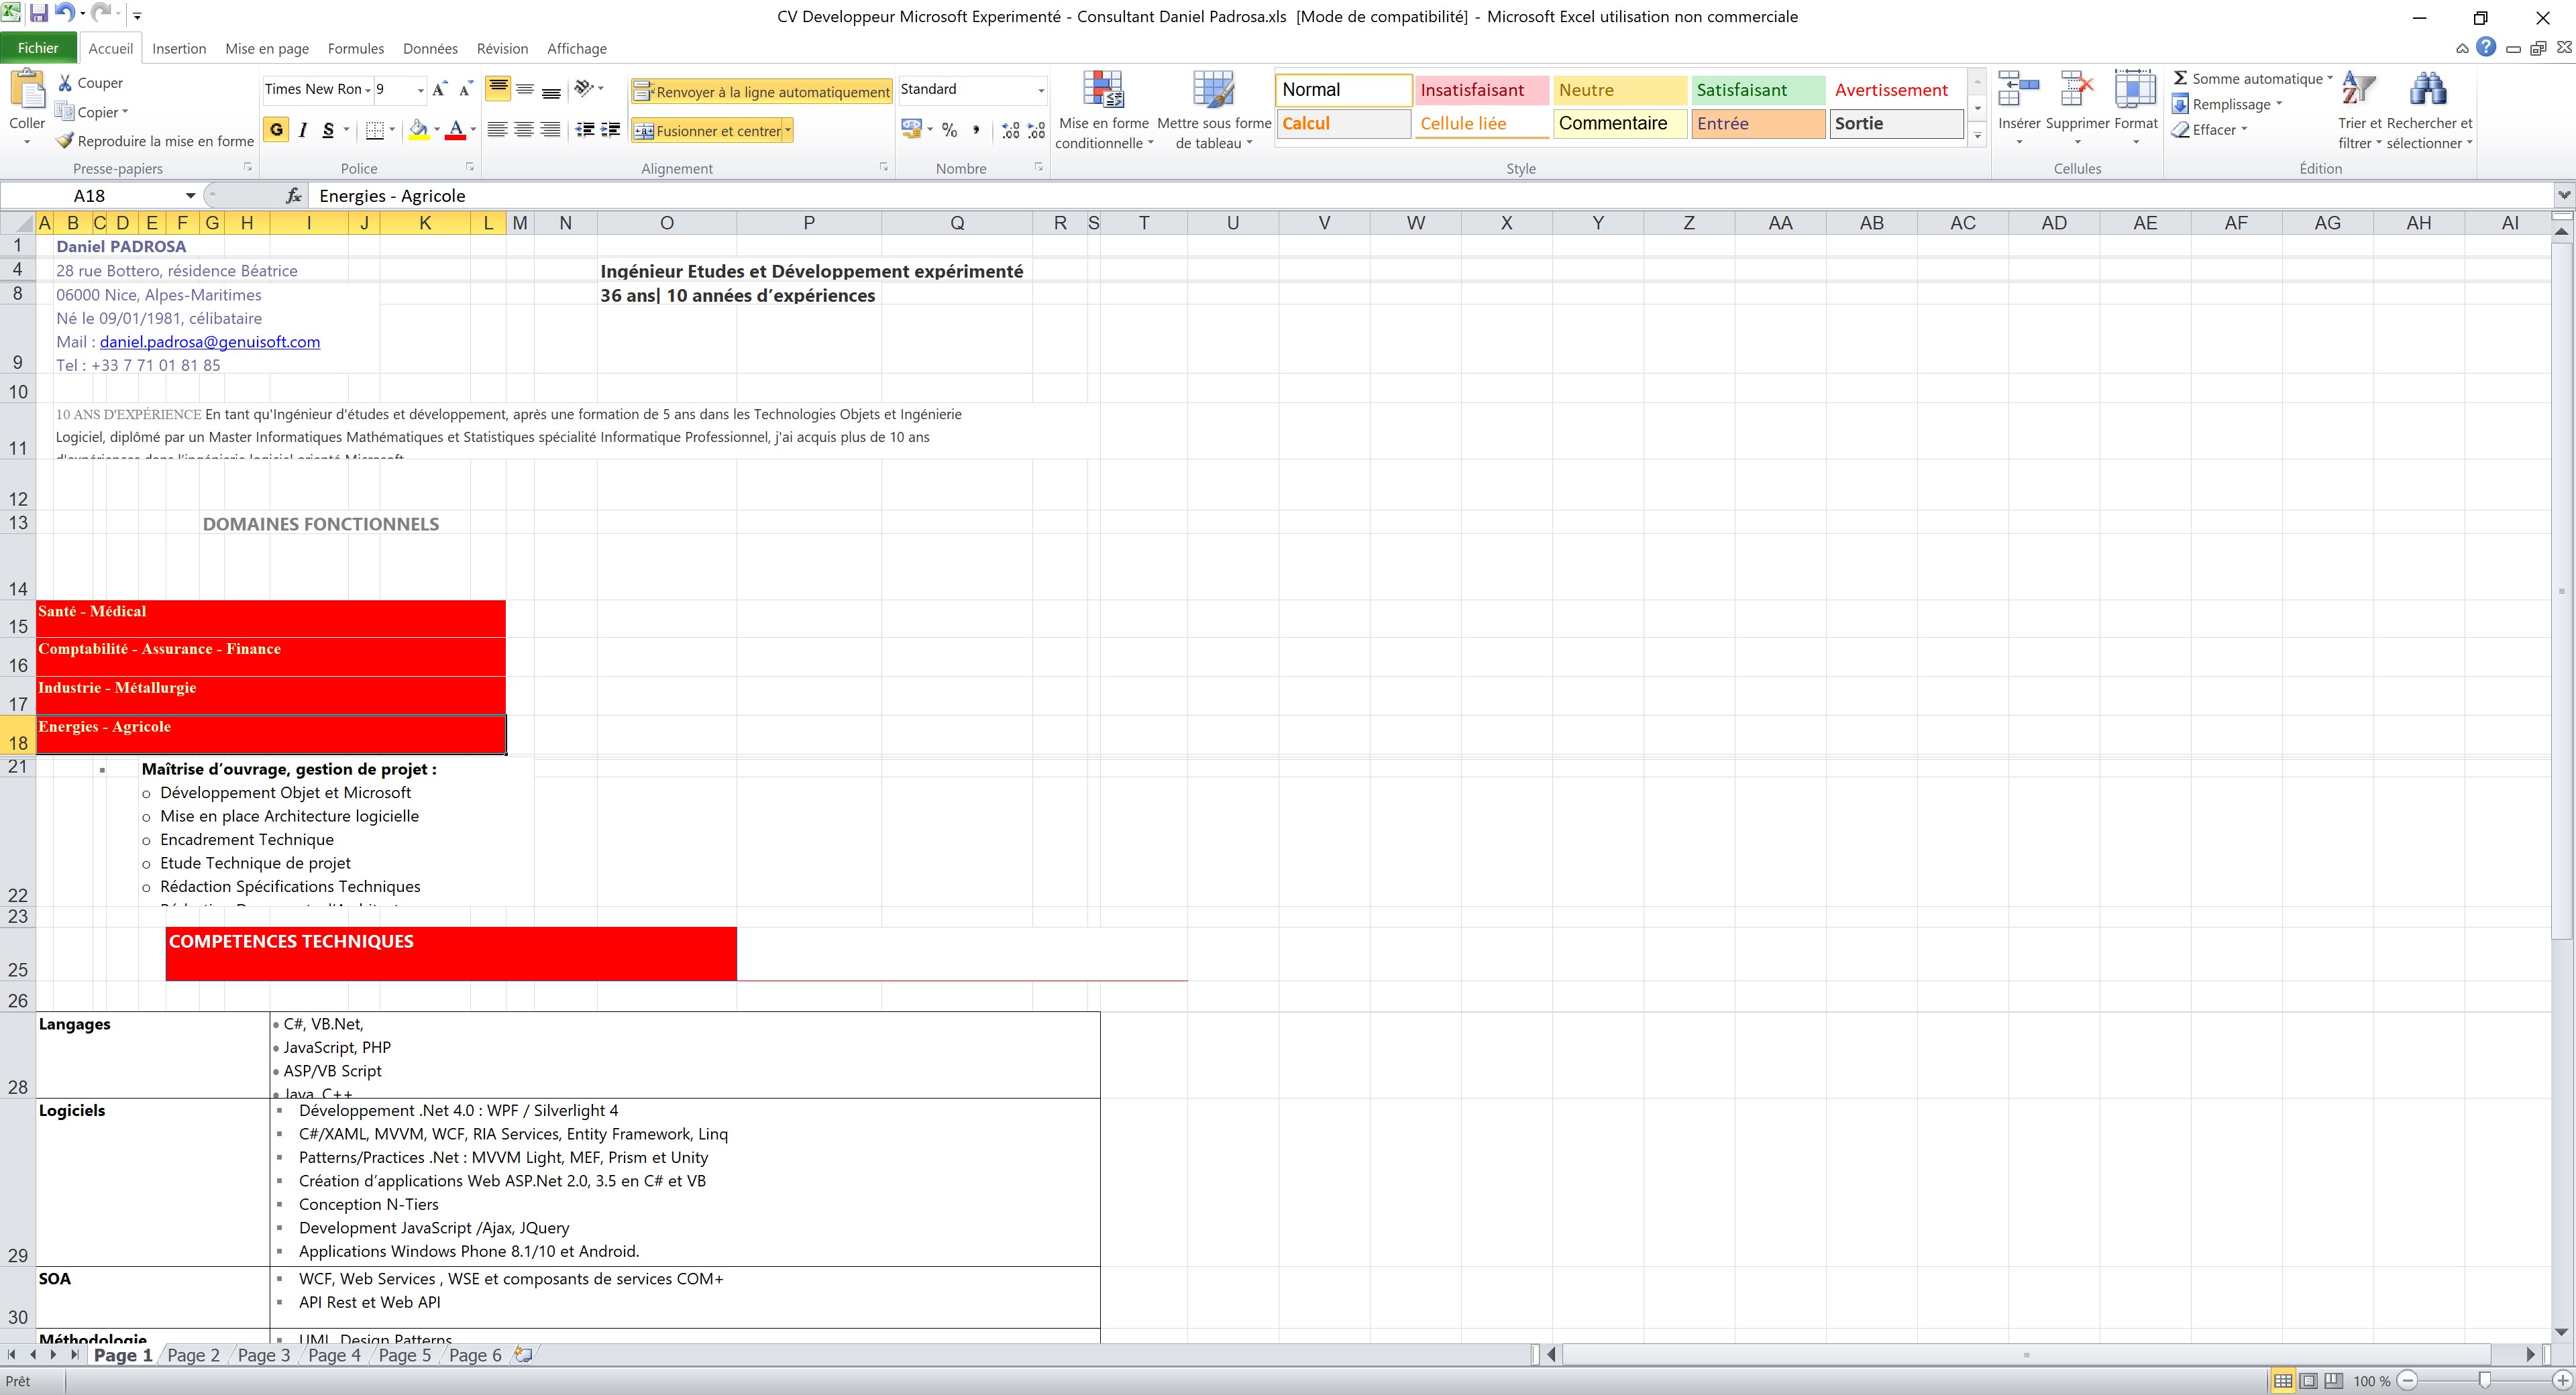Toggle italic I formatting button
The width and height of the screenshot is (2576, 1395).
(303, 130)
